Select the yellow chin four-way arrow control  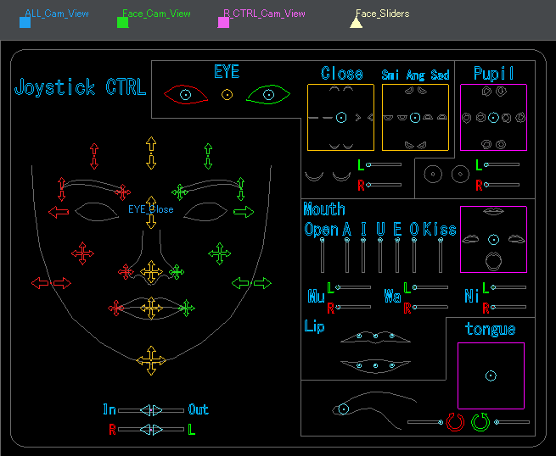click(151, 360)
